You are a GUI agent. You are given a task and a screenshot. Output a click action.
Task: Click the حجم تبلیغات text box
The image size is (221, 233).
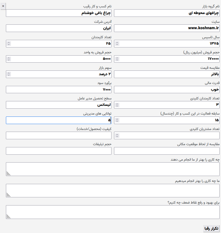[59, 151]
